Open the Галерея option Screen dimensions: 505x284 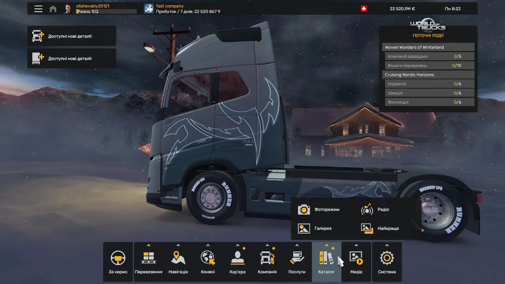[x=315, y=228]
